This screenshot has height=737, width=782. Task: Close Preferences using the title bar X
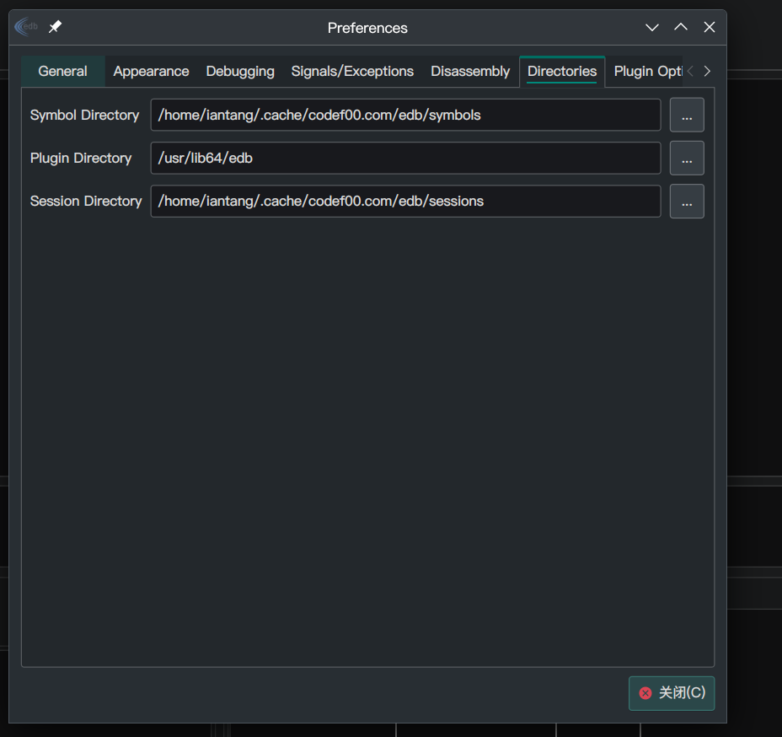click(x=710, y=27)
